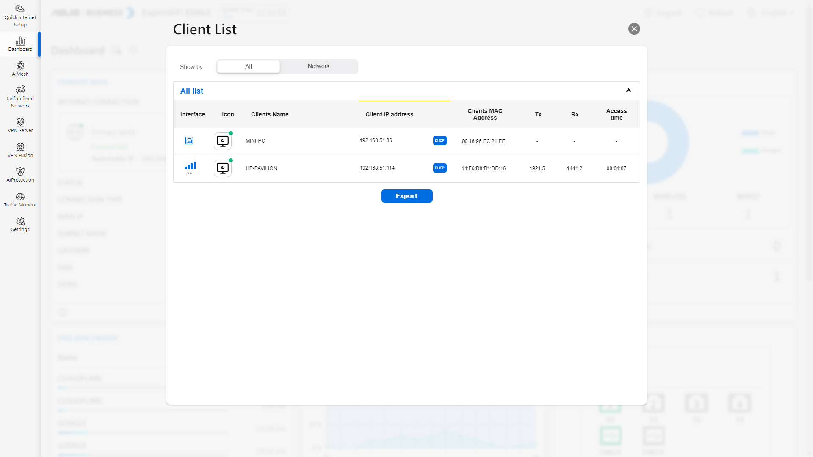
Task: Sort by Clients Name column header
Action: 270,114
